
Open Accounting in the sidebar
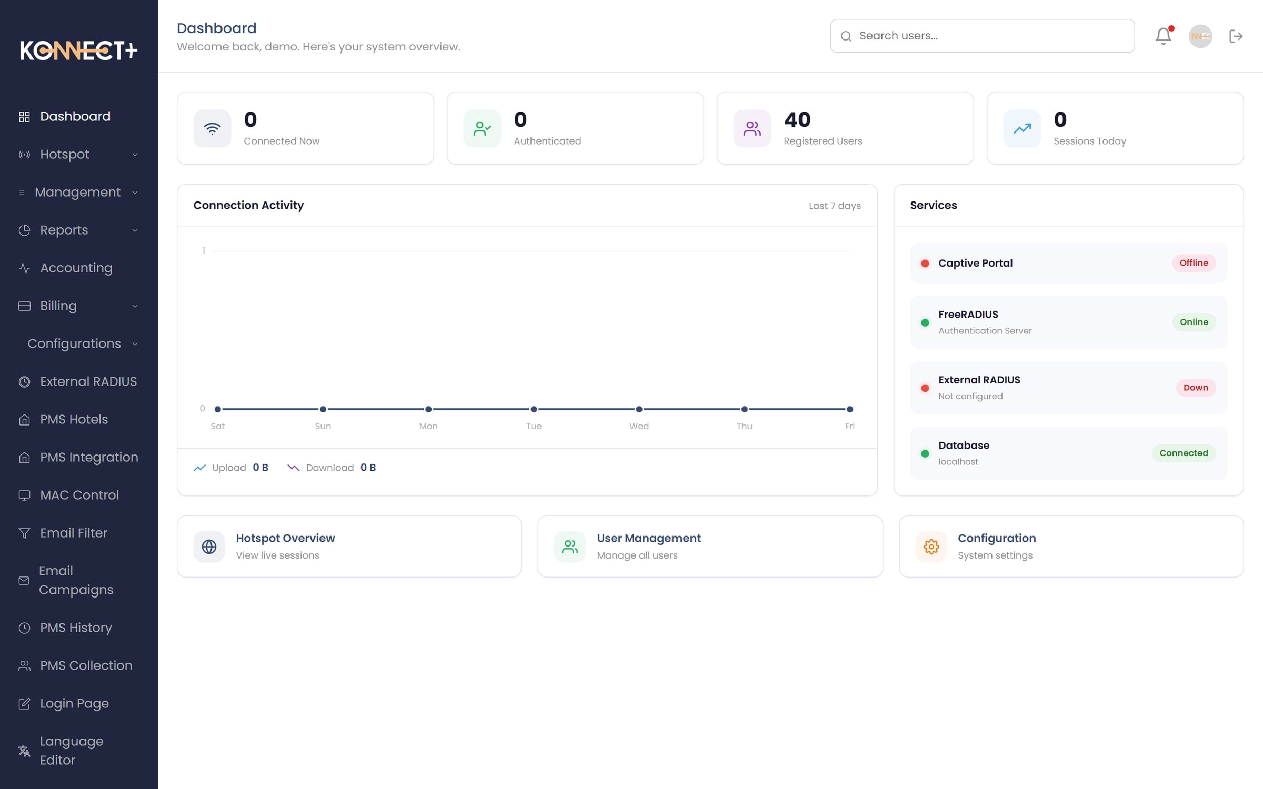pyautogui.click(x=79, y=268)
